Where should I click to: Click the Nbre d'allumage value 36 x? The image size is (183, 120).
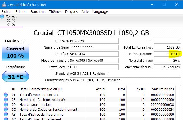pyautogui.click(x=167, y=61)
